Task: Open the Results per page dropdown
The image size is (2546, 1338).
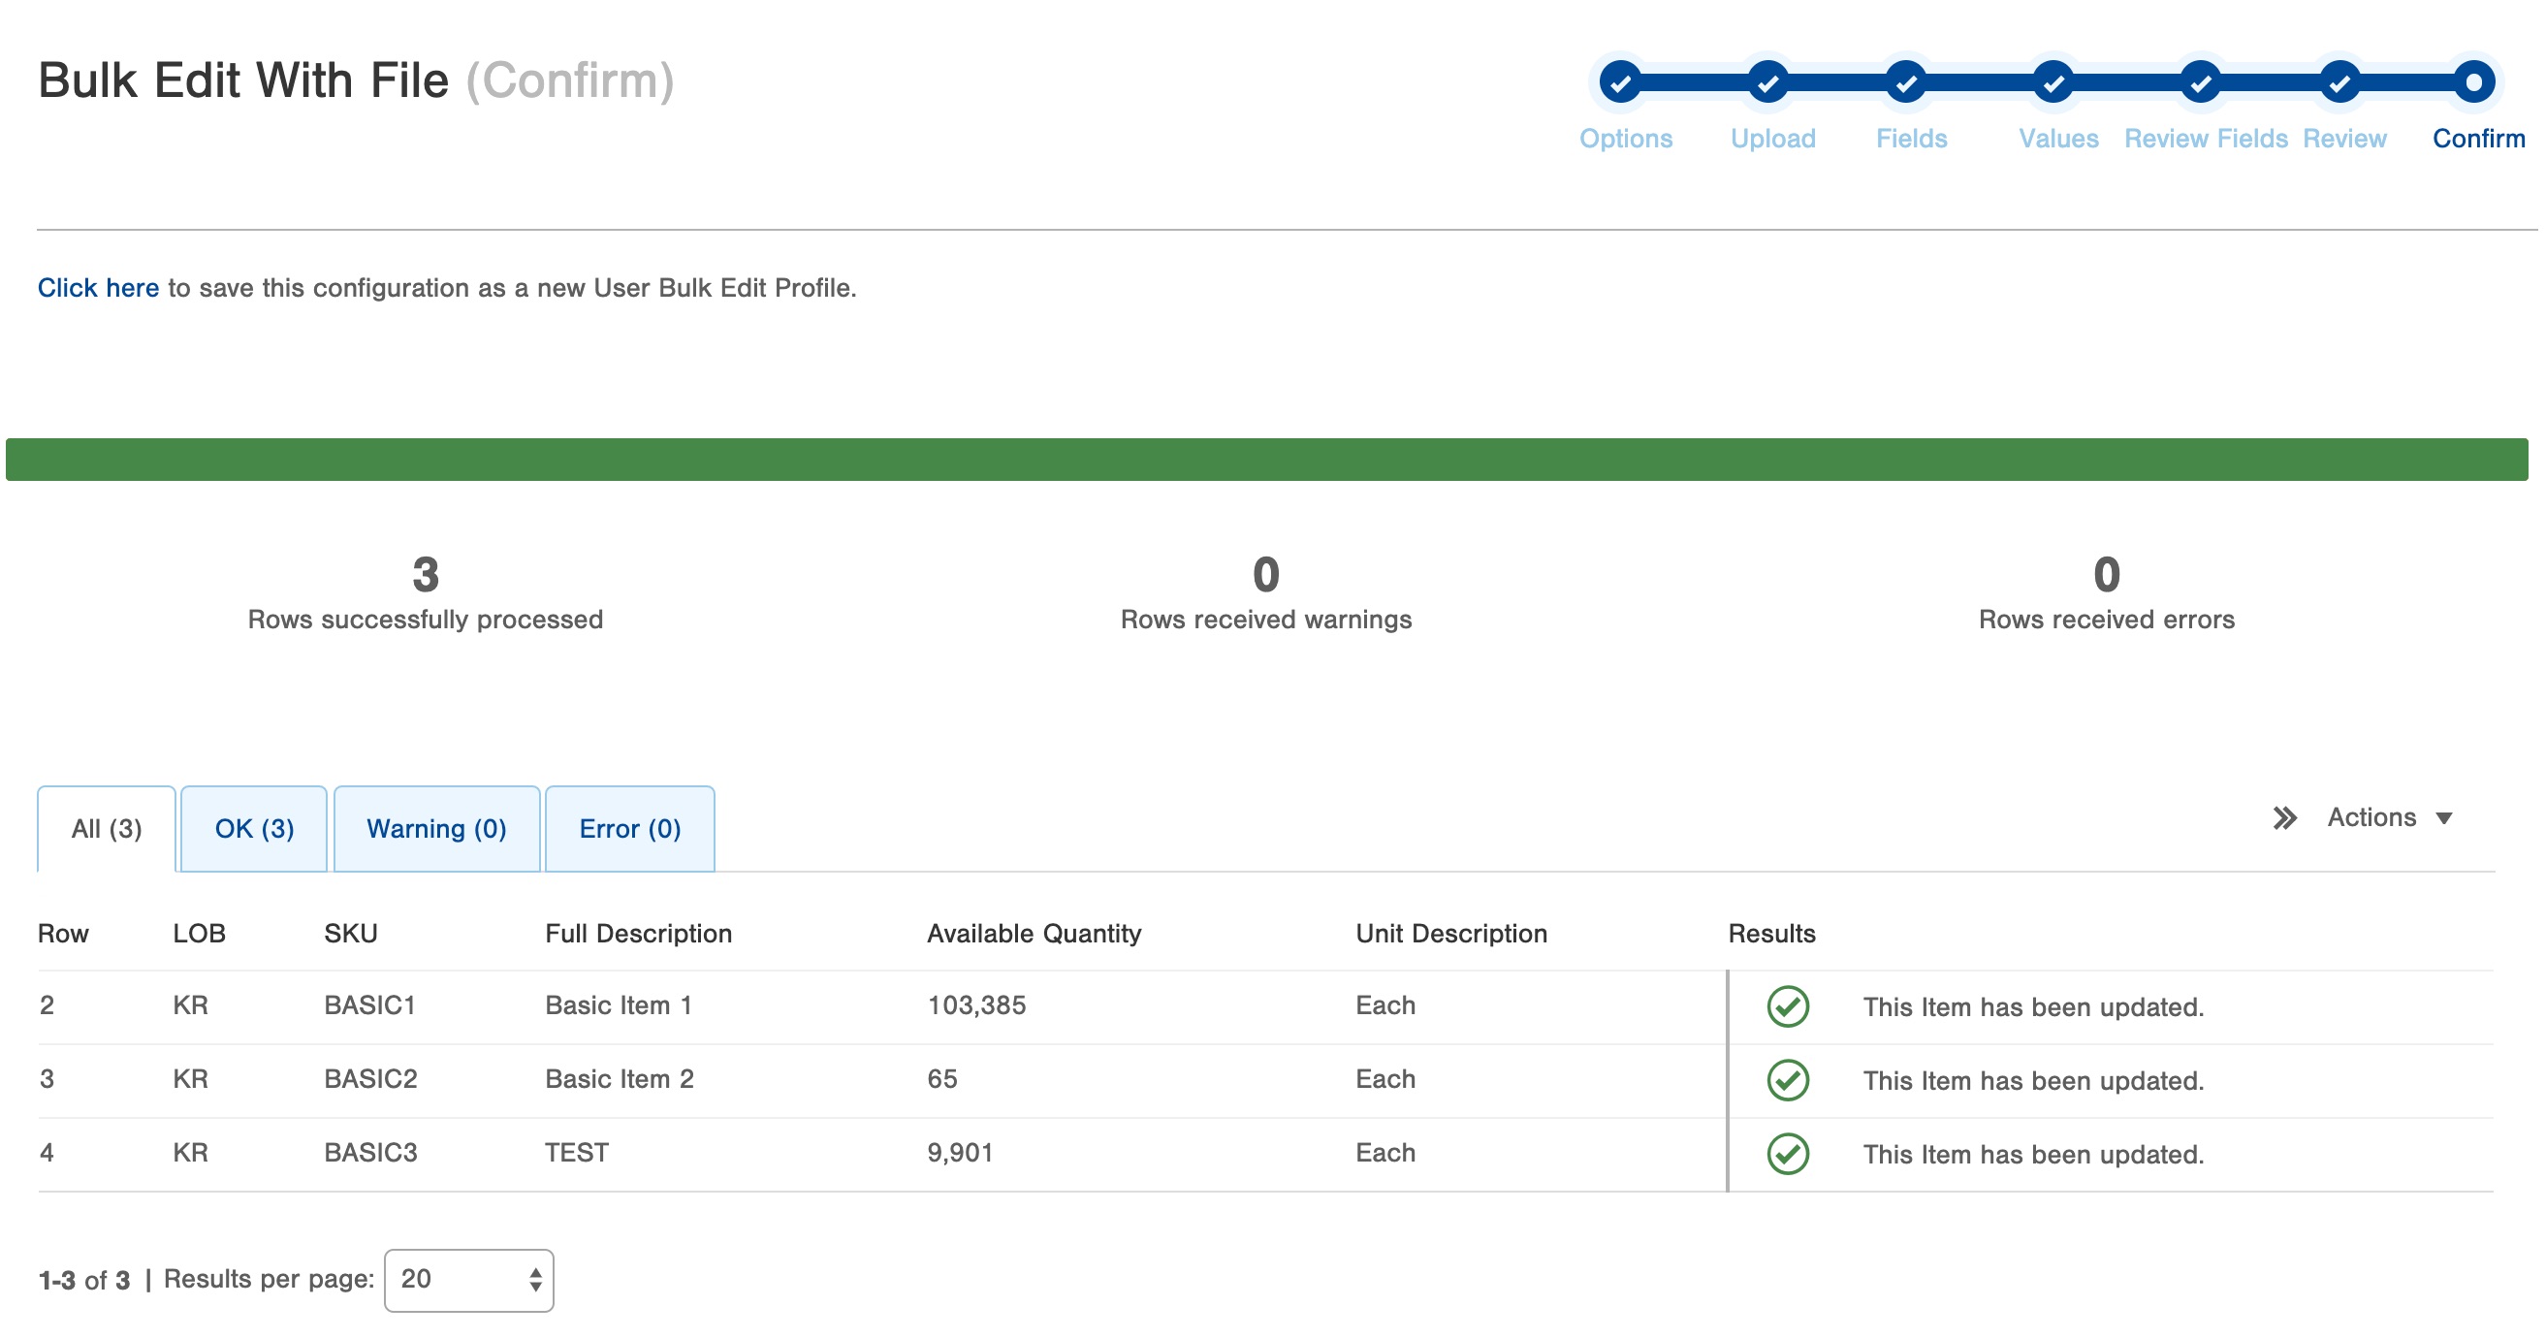Action: coord(468,1280)
